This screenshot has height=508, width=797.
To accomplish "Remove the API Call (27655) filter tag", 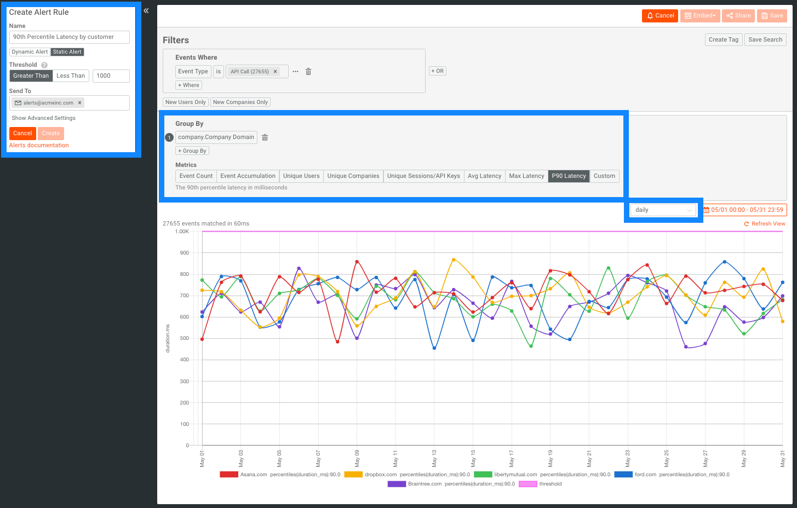I will [x=275, y=72].
